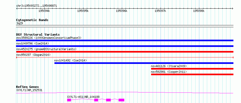Image resolution: width=241 pixels, height=103 pixels.
Task: Click the XXYLT1-AS1|NR_104188 gene label
Action: coord(83,97)
